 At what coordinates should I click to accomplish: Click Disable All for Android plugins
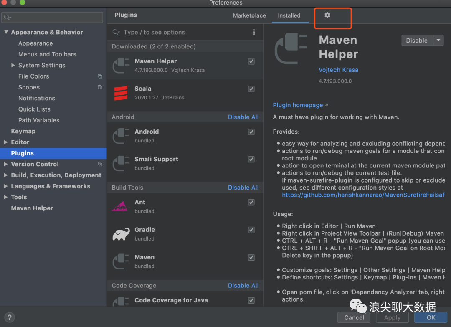[x=243, y=117]
